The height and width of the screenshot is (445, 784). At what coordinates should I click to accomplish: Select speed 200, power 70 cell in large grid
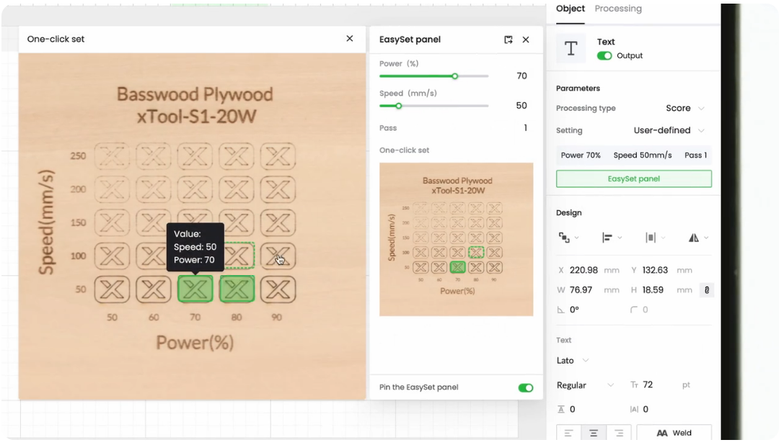pos(195,189)
